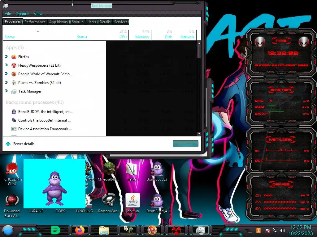Expand the Peggle World of Warcraft row
Viewport: 317px width, 237px height.
click(x=7, y=74)
